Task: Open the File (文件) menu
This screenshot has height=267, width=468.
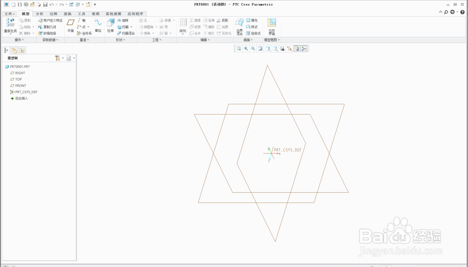Action: pyautogui.click(x=9, y=14)
